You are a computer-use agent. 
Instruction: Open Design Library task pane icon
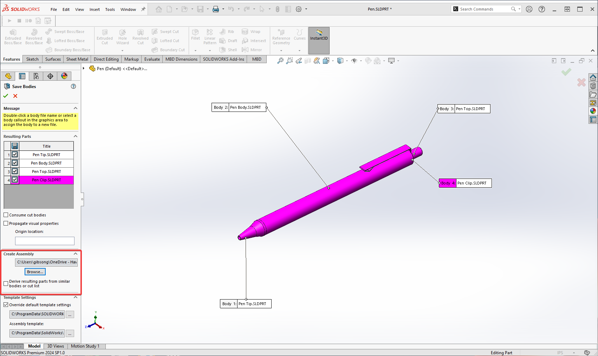[x=593, y=86]
